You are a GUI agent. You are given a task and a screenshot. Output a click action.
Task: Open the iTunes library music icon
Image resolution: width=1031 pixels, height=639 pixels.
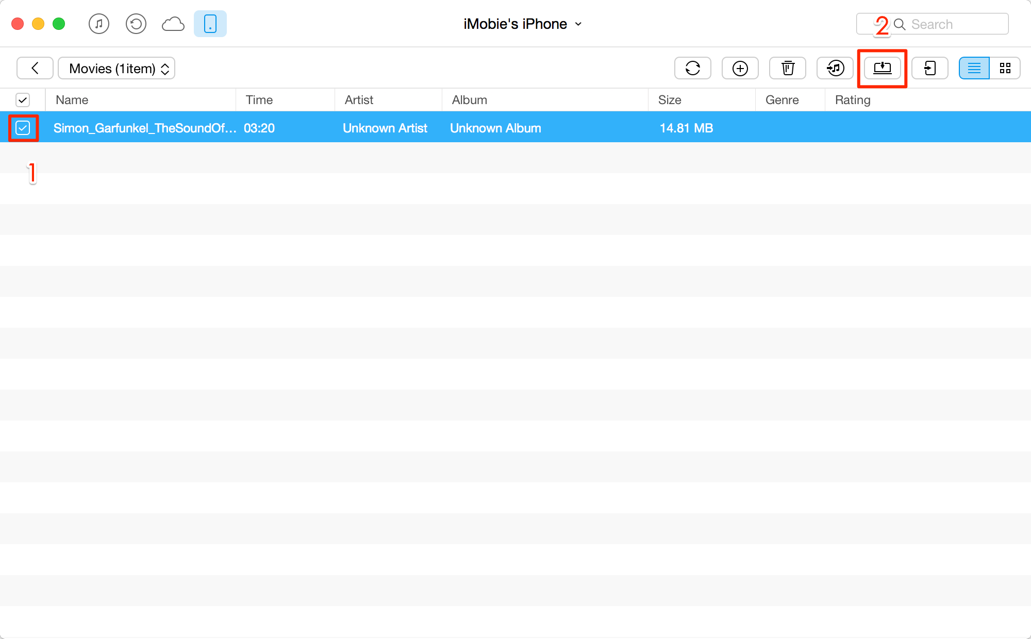point(99,24)
